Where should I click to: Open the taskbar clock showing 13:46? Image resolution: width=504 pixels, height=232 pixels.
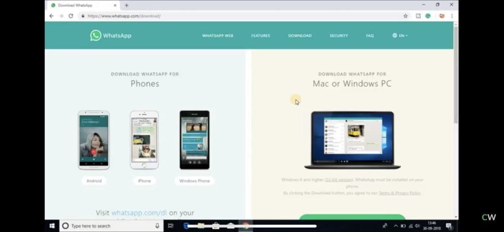tap(432, 226)
